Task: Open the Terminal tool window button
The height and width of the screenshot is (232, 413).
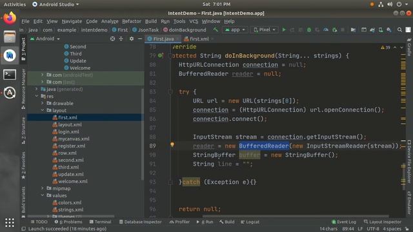Action: [x=100, y=222]
